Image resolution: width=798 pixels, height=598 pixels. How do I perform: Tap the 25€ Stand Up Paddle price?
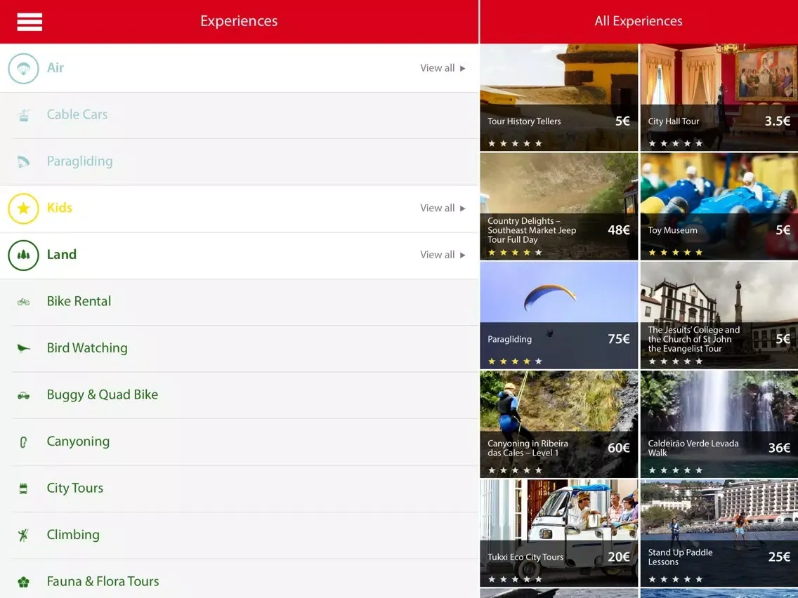click(x=778, y=557)
